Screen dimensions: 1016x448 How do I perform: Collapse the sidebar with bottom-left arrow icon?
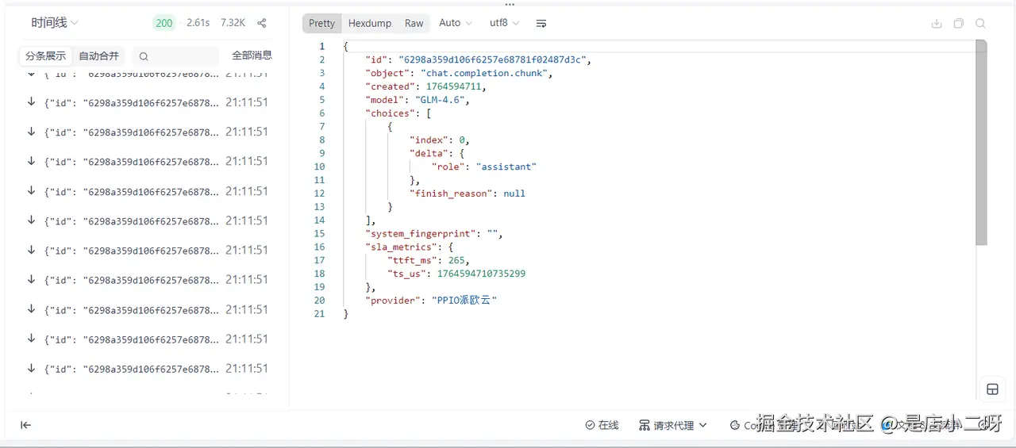pos(25,425)
